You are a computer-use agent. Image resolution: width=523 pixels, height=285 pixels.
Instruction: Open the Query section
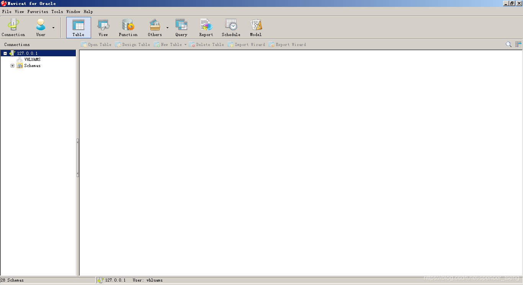(181, 28)
